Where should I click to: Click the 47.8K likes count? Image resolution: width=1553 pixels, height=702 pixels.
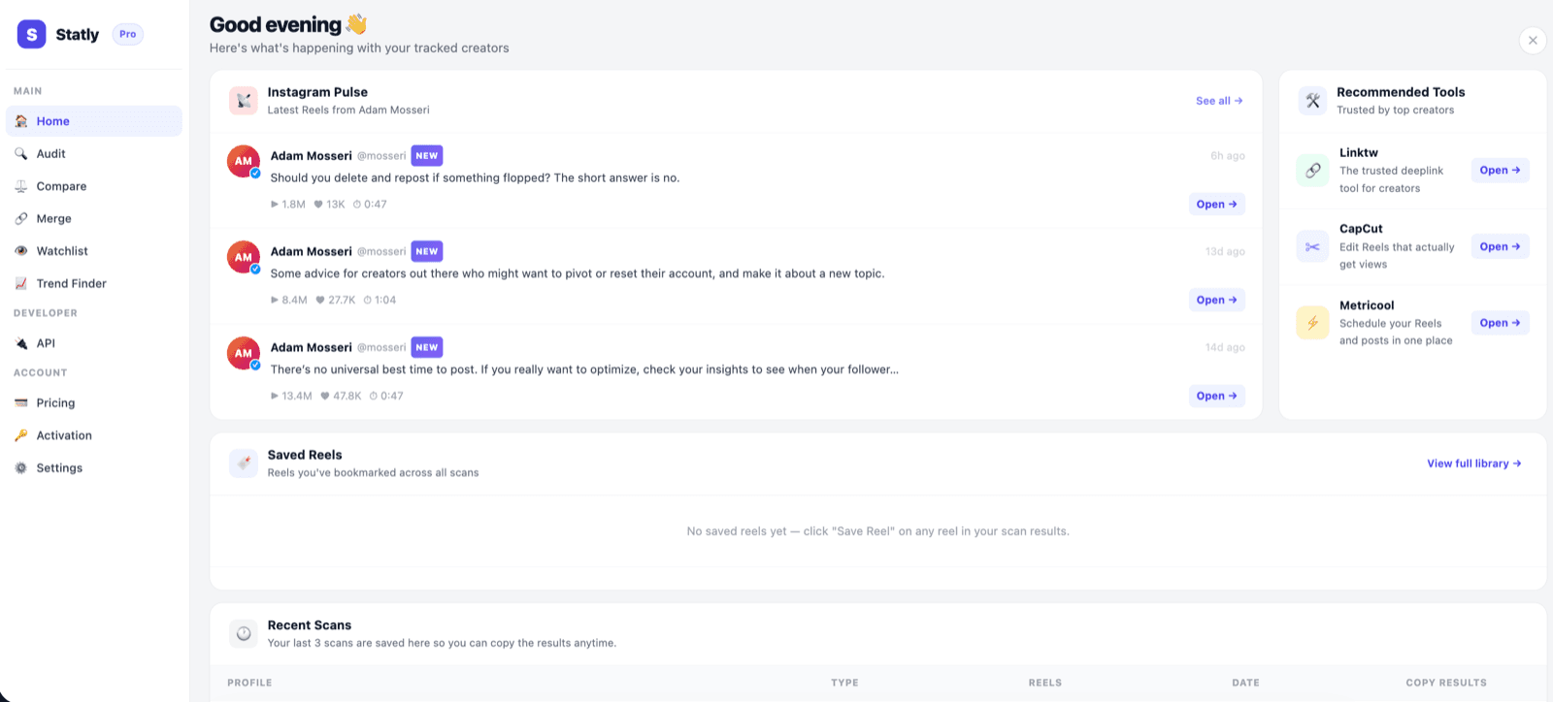[x=341, y=396]
